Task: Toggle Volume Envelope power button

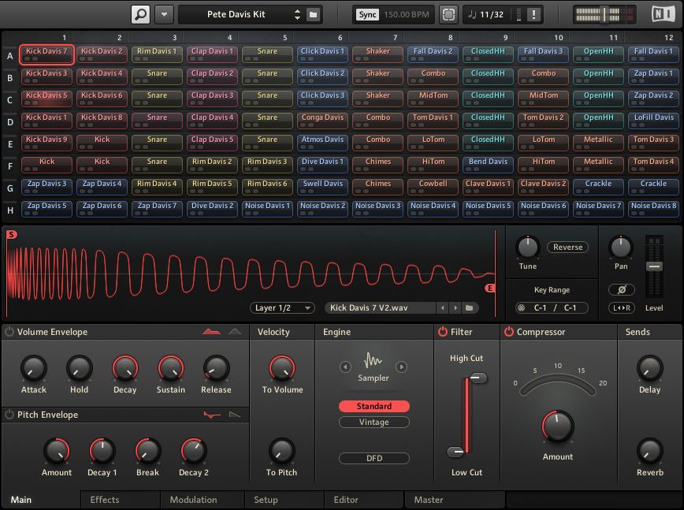Action: [x=9, y=332]
